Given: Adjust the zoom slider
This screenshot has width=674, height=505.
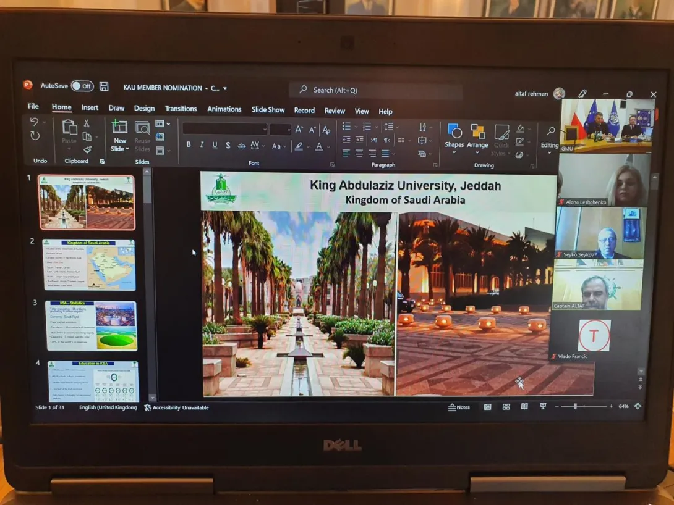Looking at the screenshot, I should pos(575,406).
